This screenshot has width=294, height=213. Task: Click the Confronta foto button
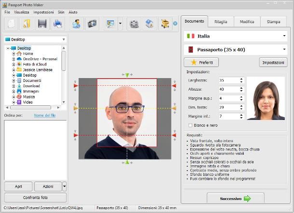35,198
